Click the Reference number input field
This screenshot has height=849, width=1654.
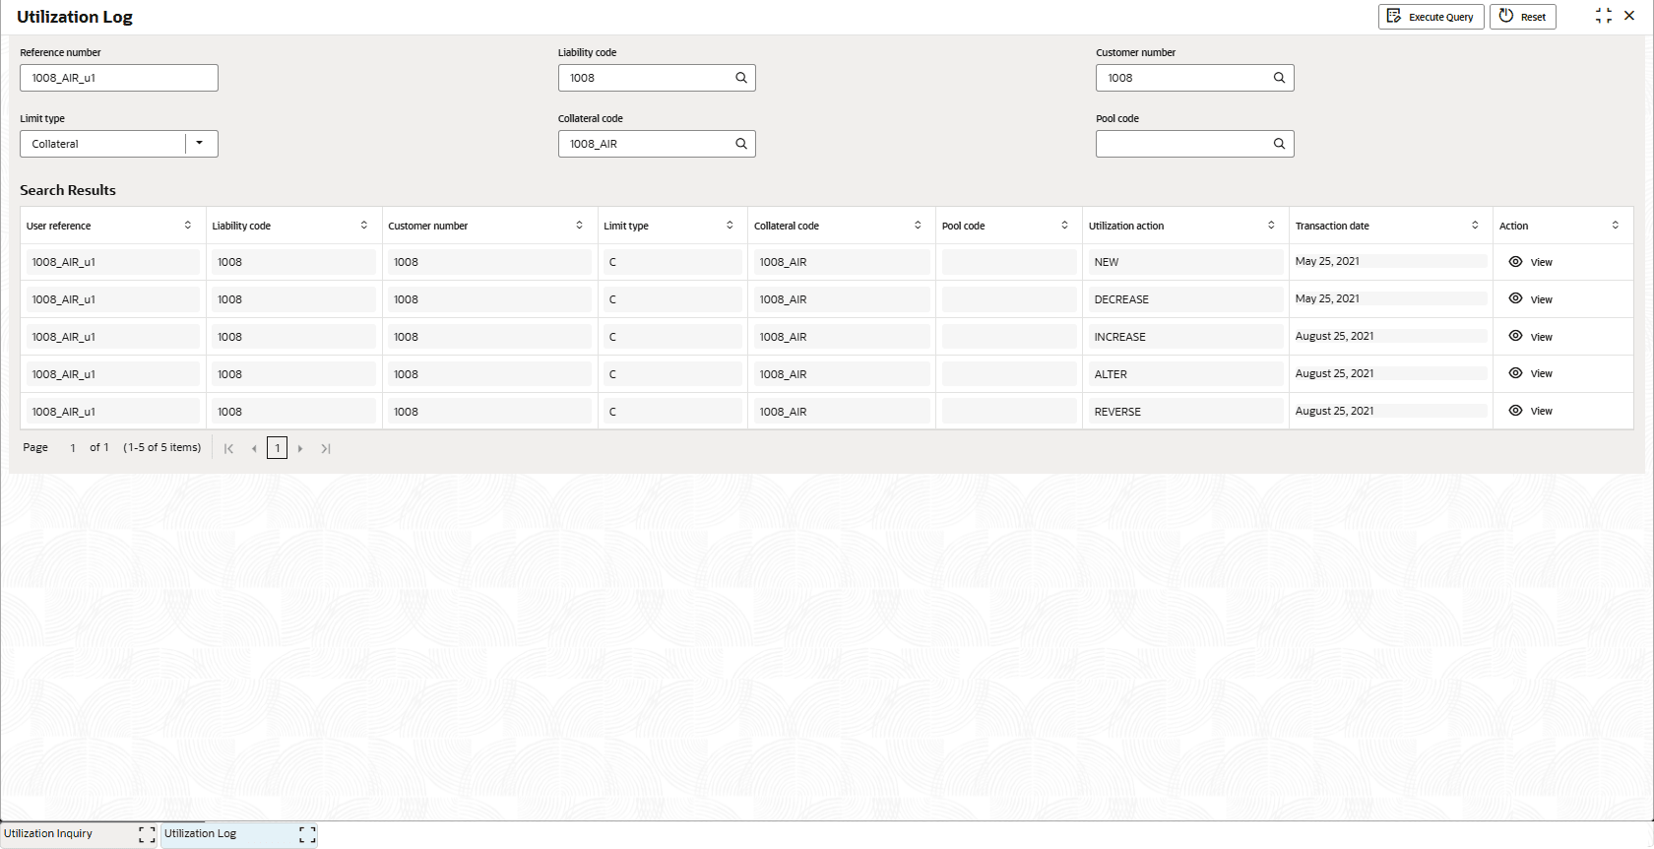119,78
